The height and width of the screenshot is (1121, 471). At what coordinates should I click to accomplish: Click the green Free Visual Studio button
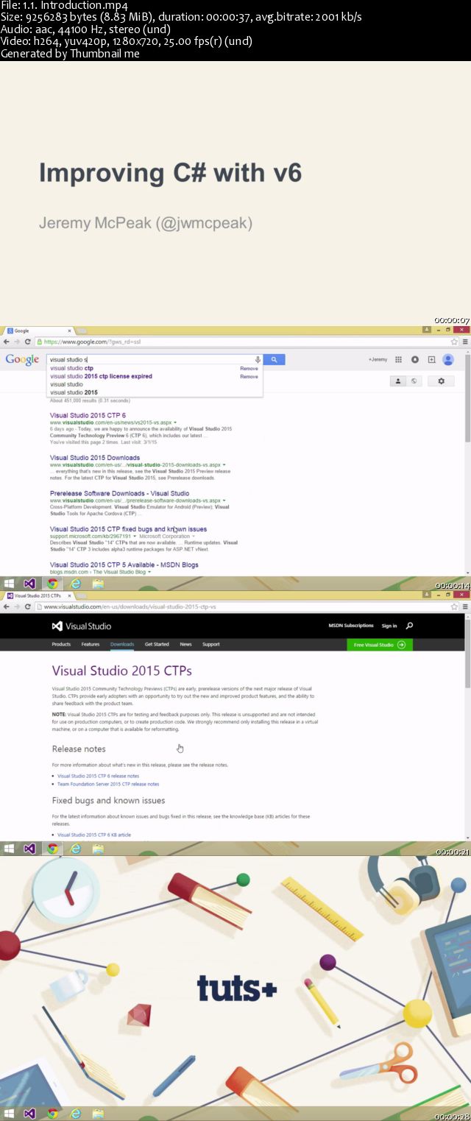380,644
